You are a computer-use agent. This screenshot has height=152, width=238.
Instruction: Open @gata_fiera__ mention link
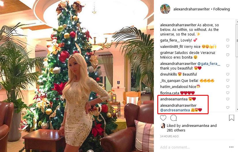(x=209, y=64)
